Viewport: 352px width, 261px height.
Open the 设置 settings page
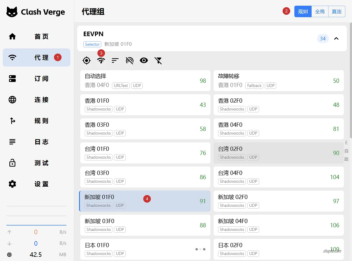[x=36, y=184]
